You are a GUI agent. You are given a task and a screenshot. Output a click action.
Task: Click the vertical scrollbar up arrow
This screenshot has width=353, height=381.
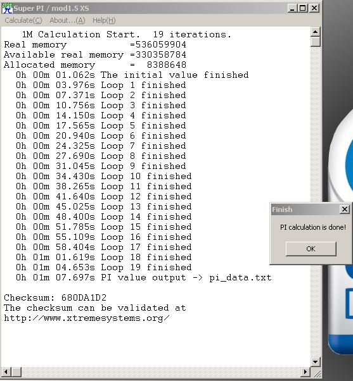tap(315, 32)
